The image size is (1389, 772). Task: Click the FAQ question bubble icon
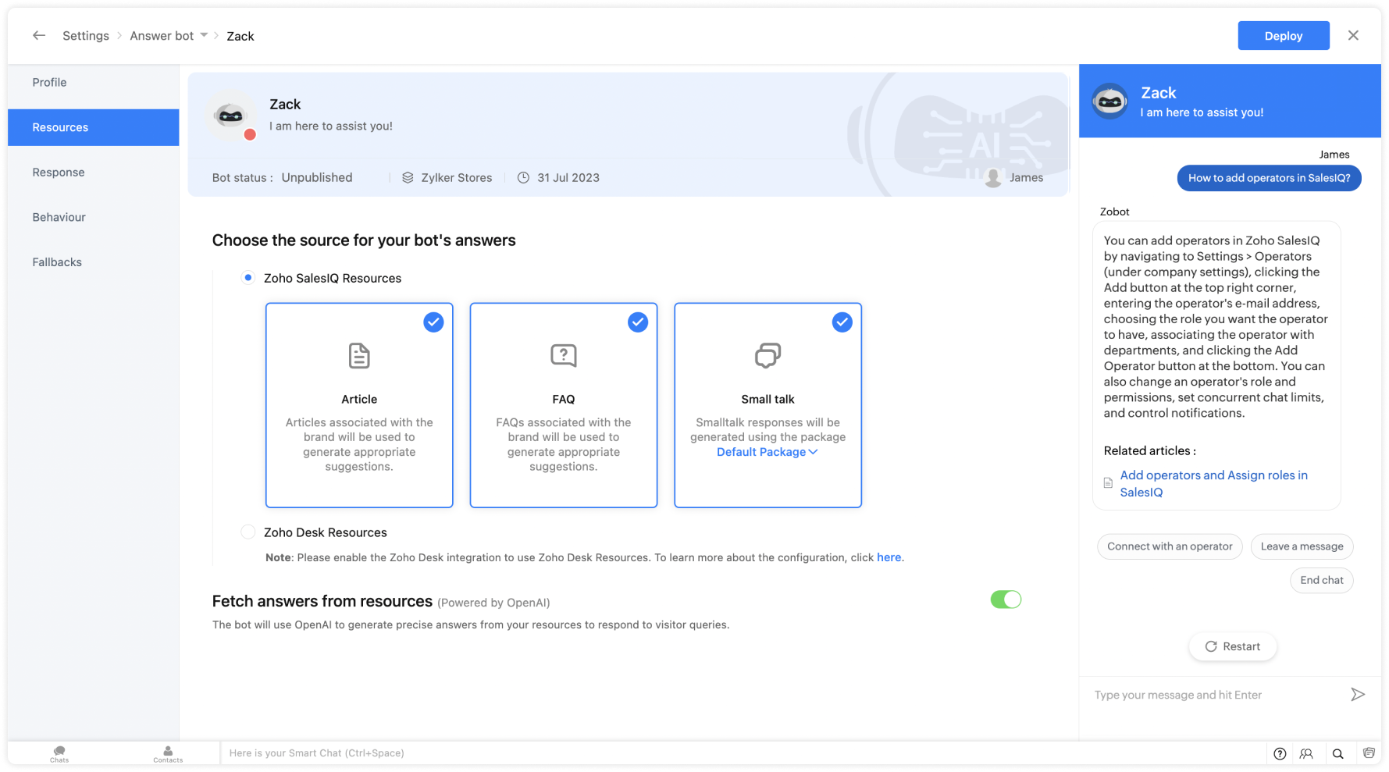click(x=564, y=355)
